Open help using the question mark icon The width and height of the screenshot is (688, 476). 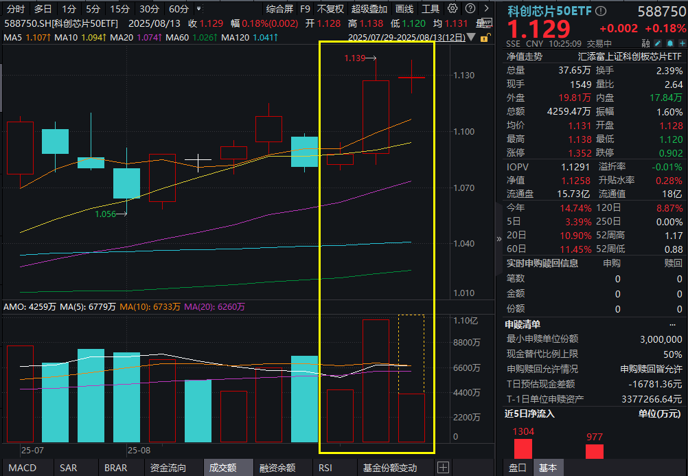[471, 9]
